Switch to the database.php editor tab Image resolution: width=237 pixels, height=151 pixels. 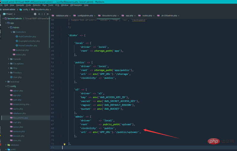tap(62, 16)
